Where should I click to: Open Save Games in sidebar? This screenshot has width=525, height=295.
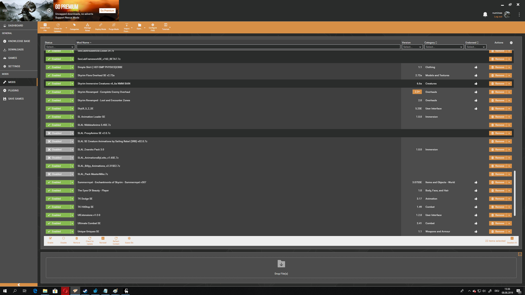click(x=19, y=99)
